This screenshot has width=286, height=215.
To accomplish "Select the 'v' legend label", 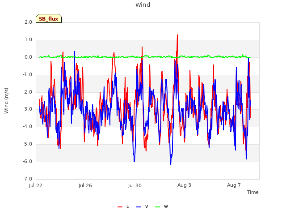I will [x=147, y=206].
